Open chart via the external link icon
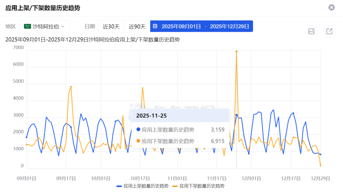Viewport: 343px width, 194px height. 329,31
